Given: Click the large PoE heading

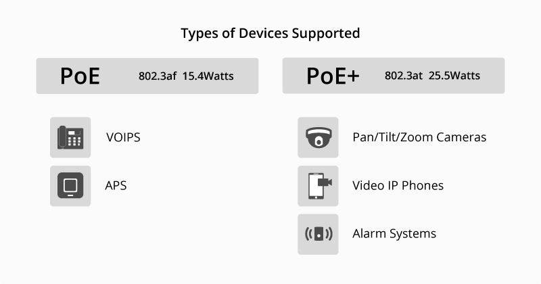Looking at the screenshot, I should pos(80,76).
